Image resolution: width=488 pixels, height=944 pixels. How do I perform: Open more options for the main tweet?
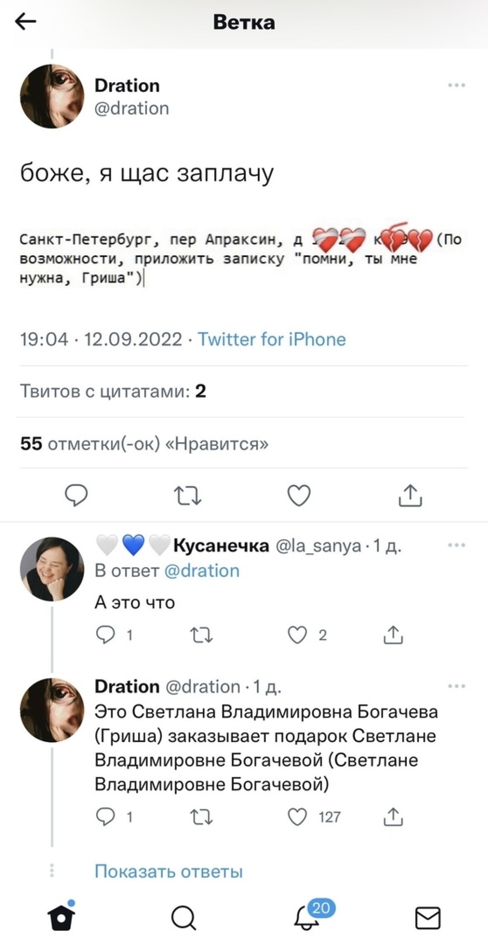[456, 85]
